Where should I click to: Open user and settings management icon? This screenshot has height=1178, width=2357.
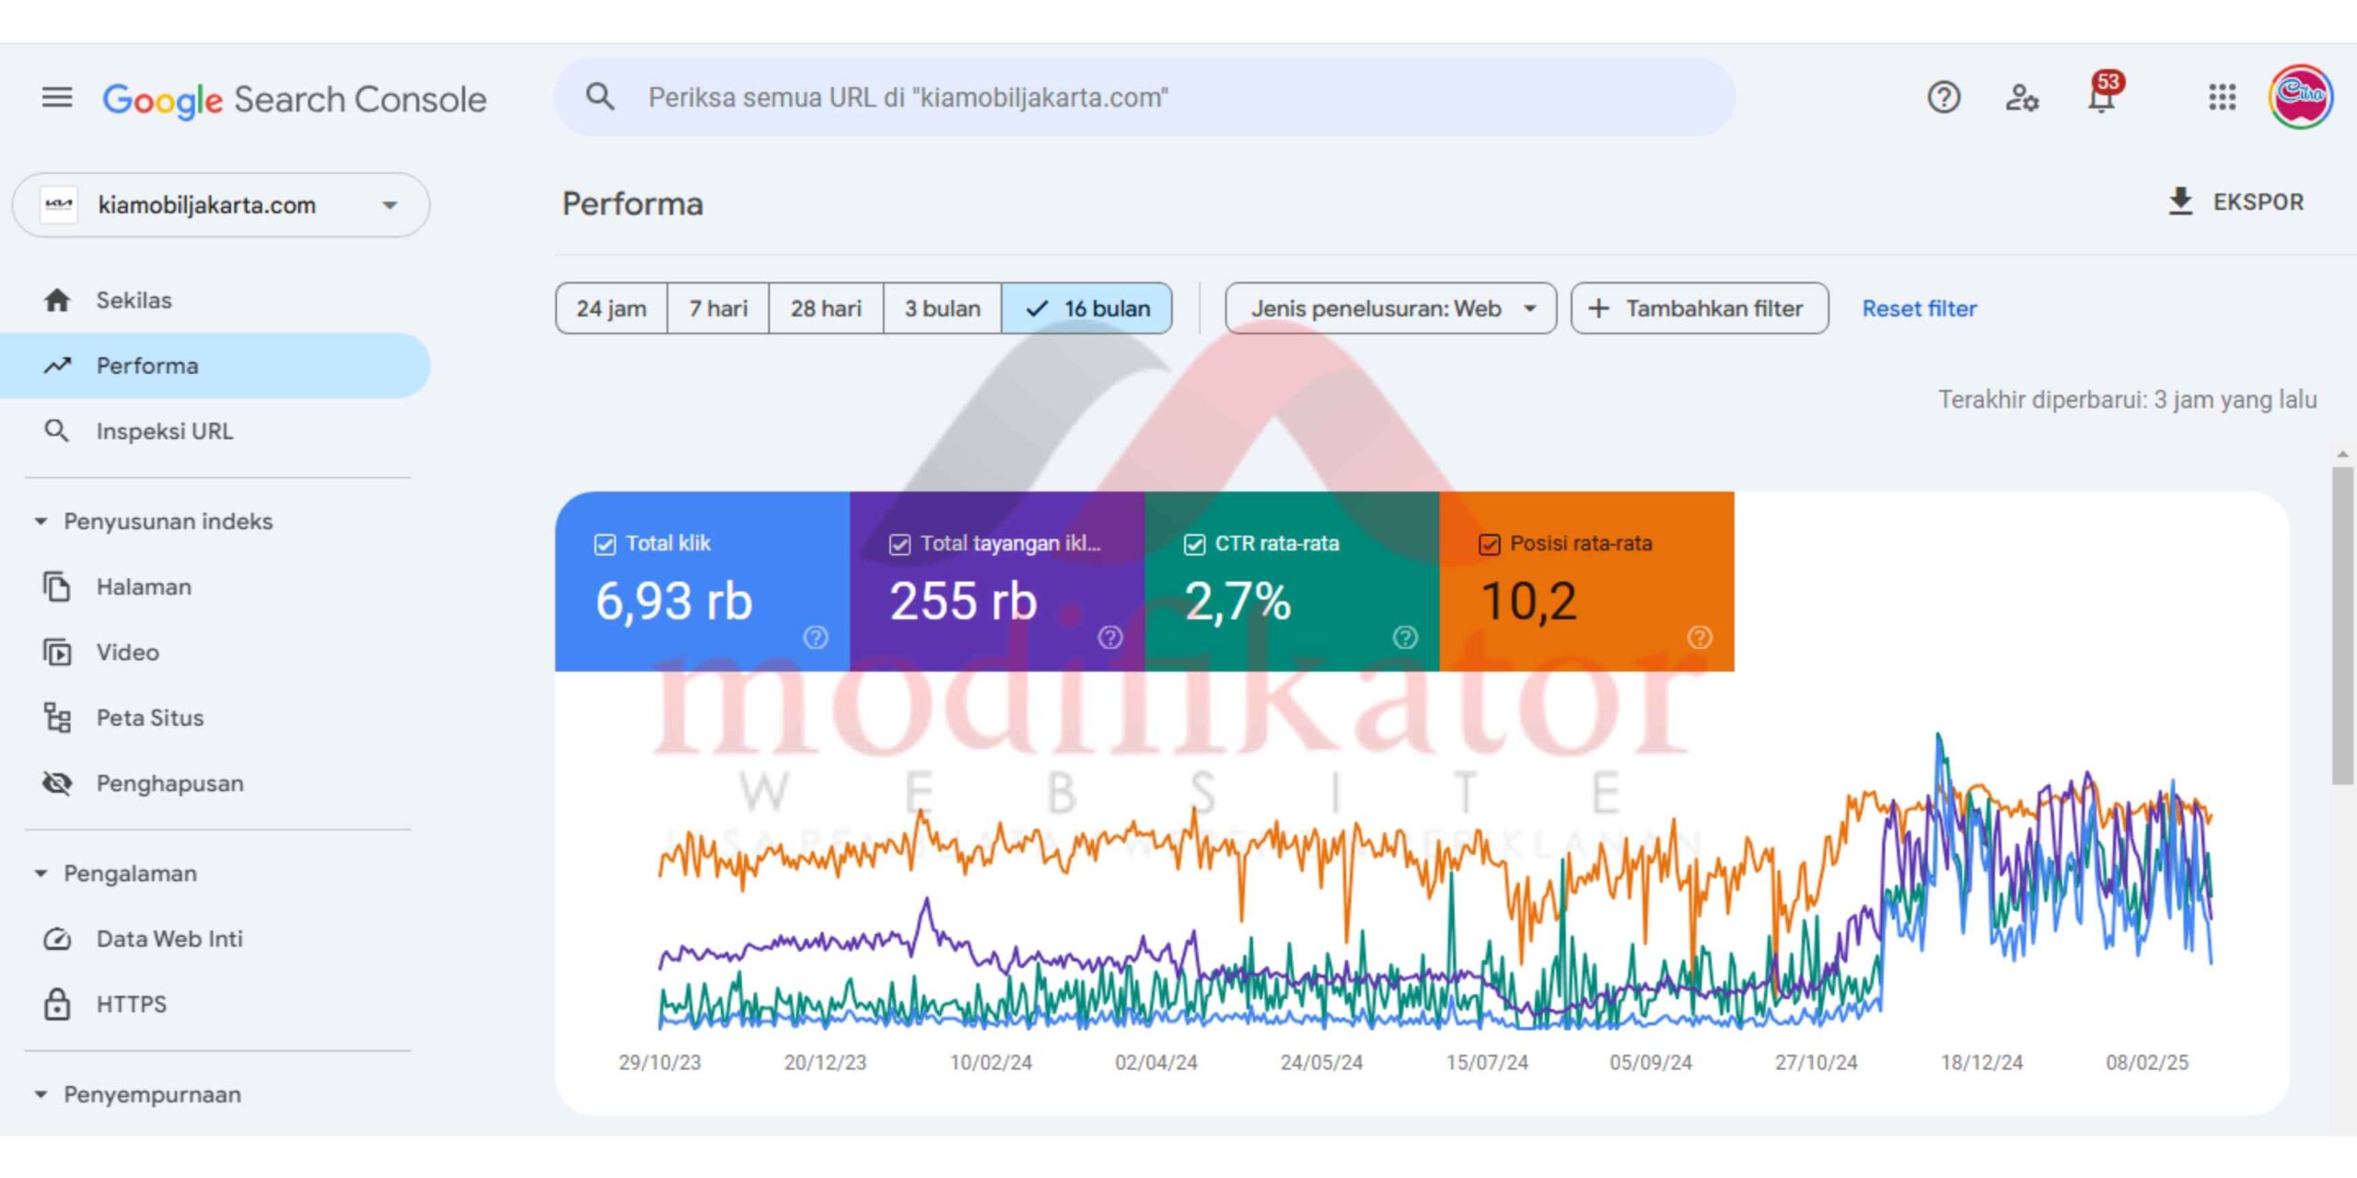click(2022, 97)
